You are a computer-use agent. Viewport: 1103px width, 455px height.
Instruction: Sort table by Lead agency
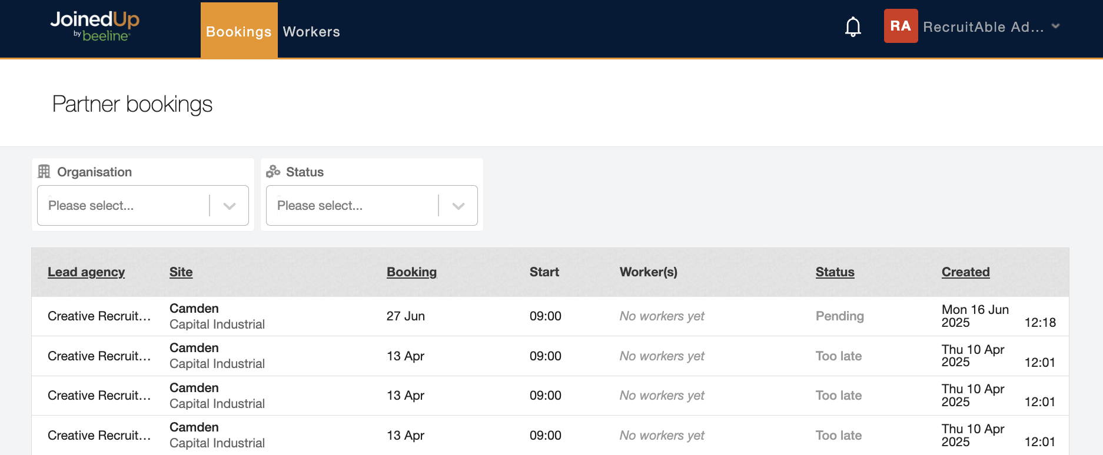[86, 272]
